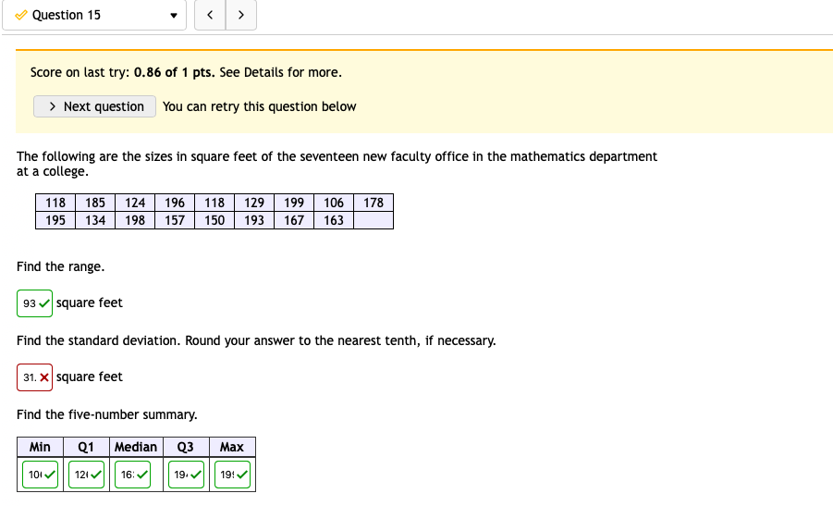Click the data cell containing 196

click(x=175, y=203)
